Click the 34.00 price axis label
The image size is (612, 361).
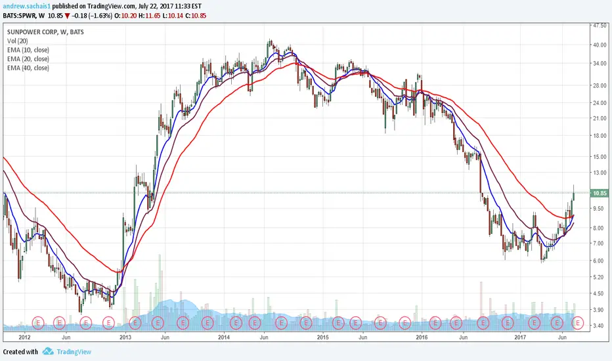pyautogui.click(x=600, y=63)
